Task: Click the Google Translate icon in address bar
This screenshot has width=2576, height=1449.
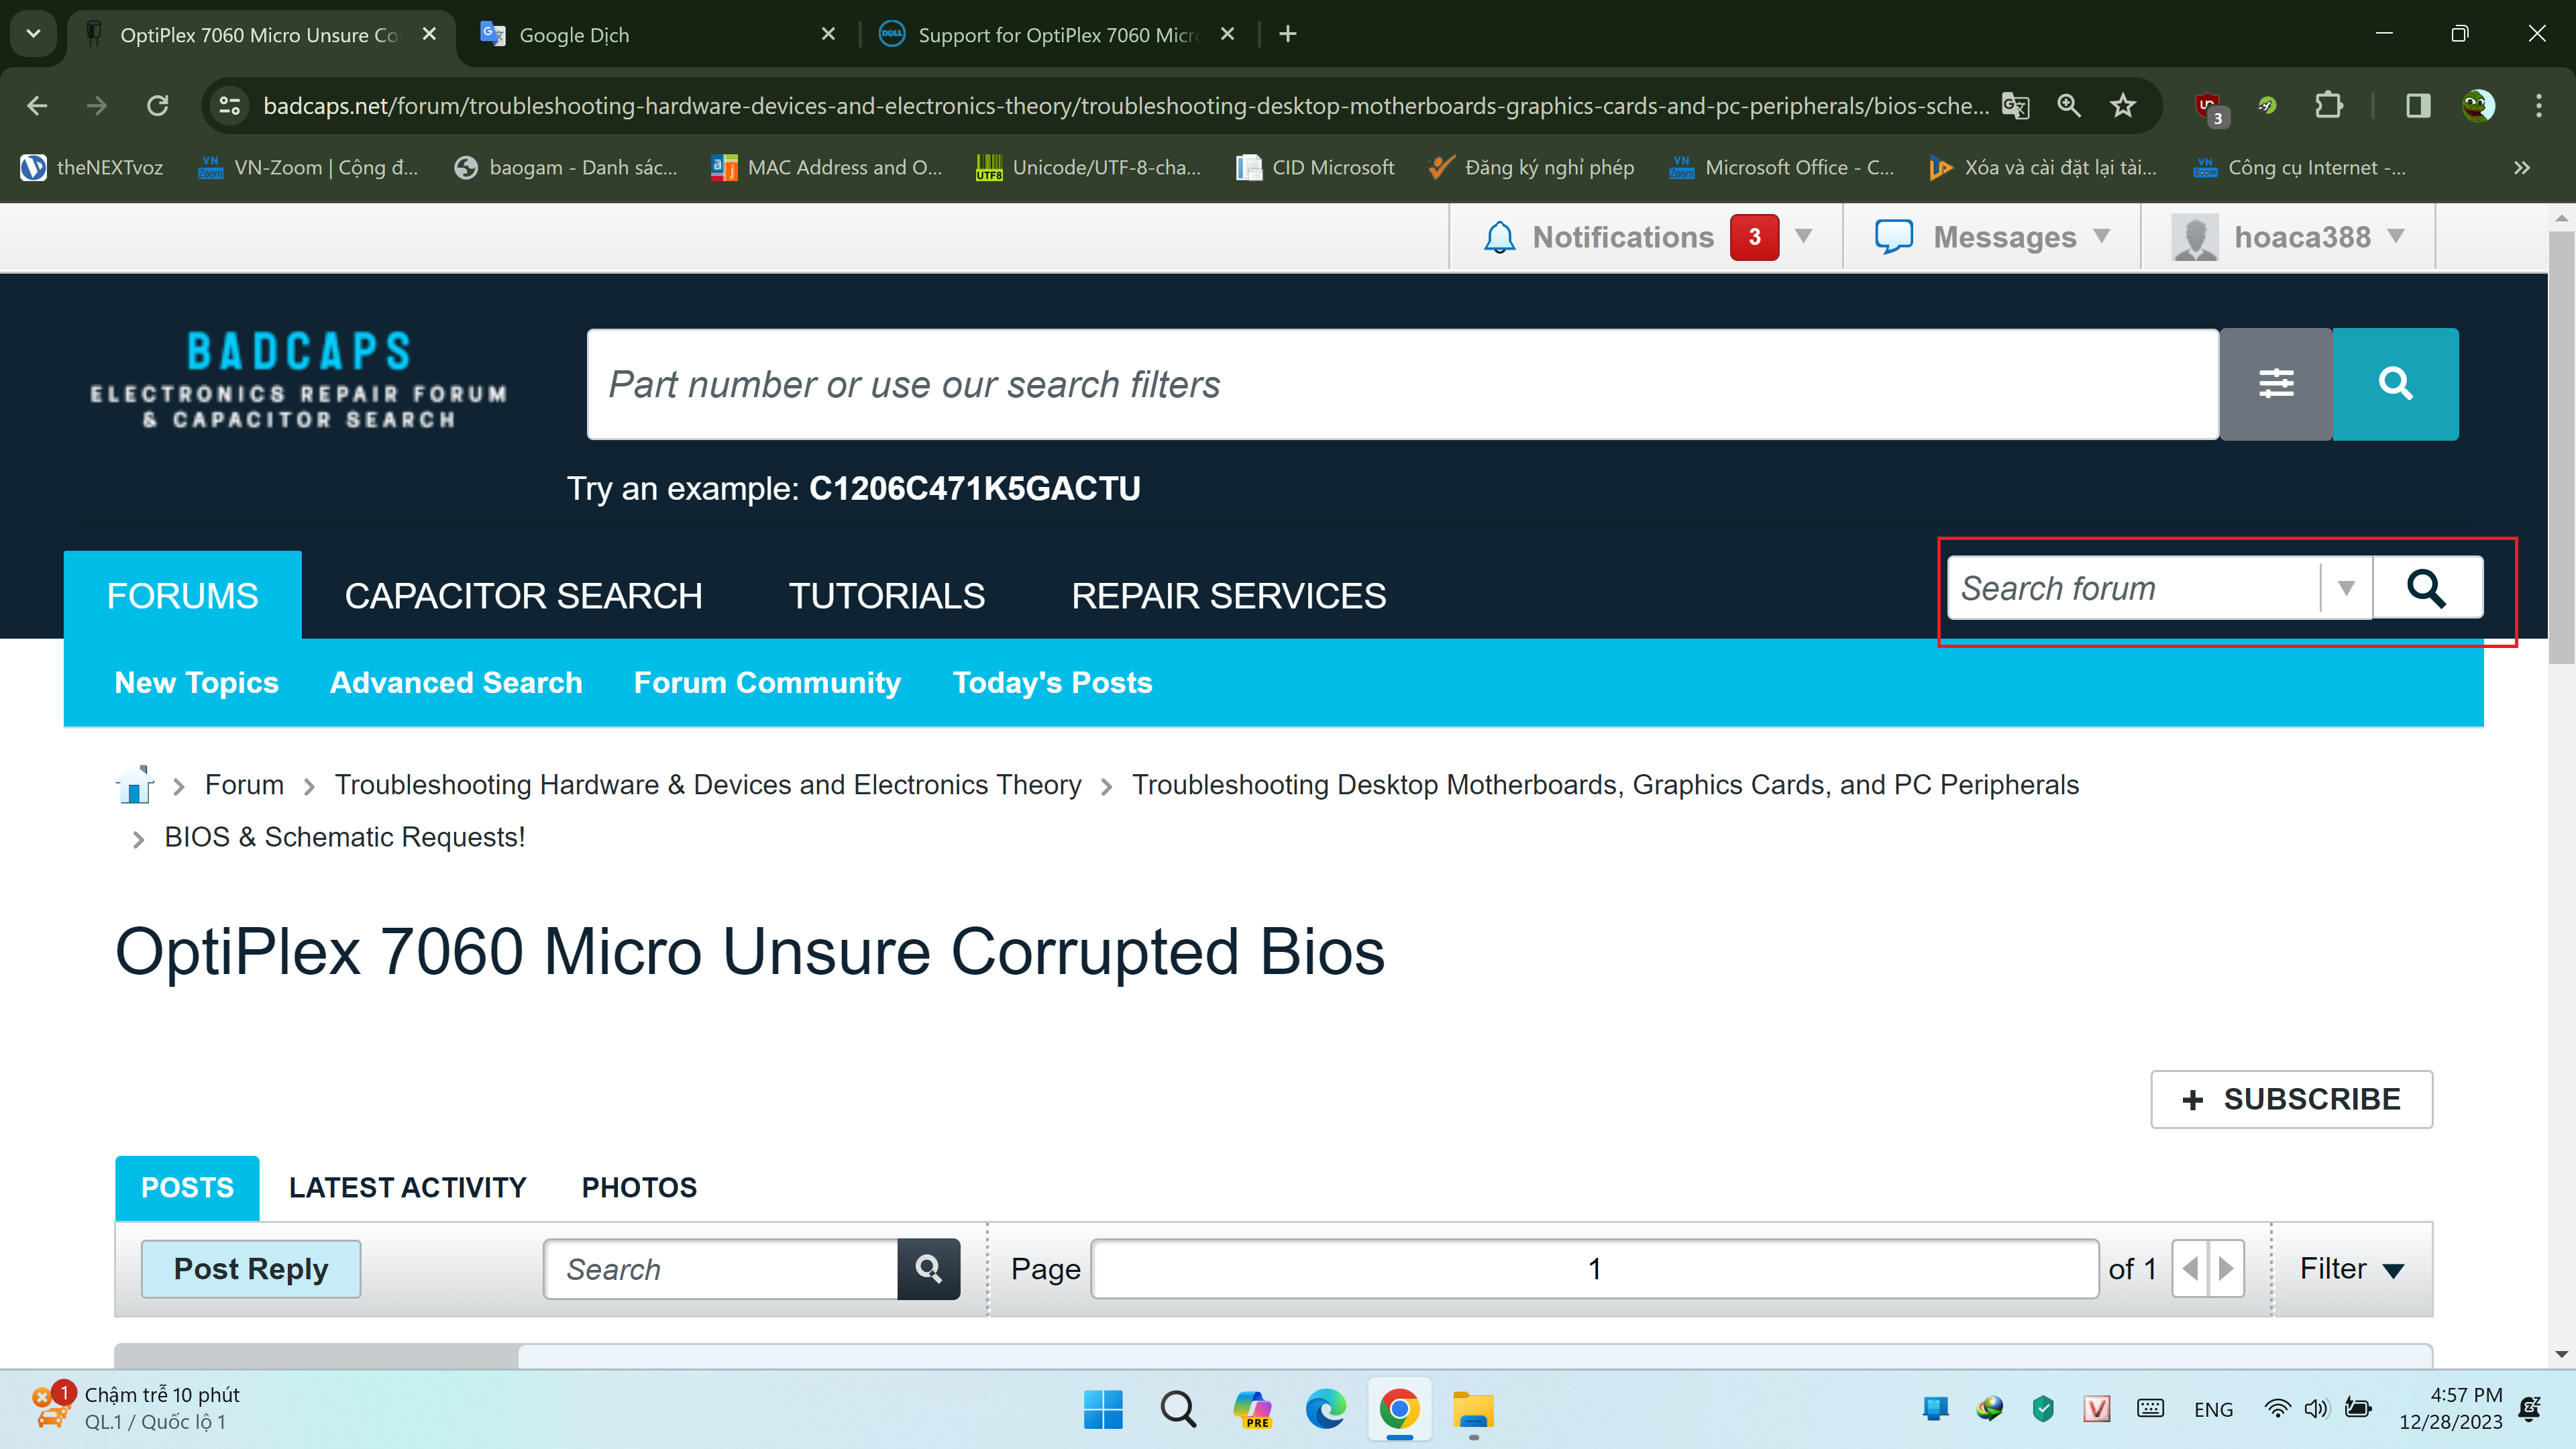Action: pos(2015,105)
